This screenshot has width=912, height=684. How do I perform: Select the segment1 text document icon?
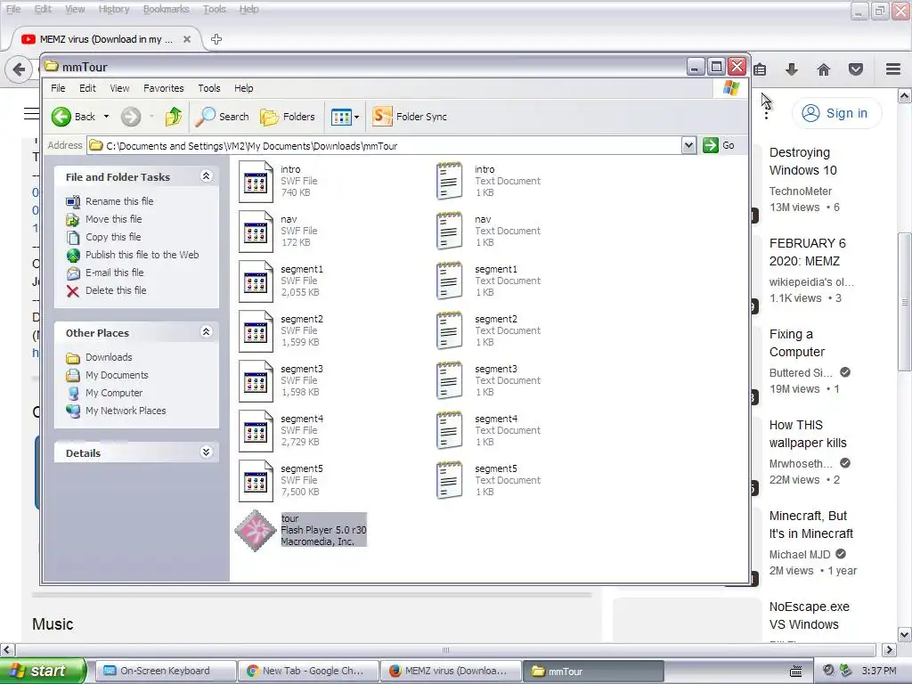(x=450, y=281)
